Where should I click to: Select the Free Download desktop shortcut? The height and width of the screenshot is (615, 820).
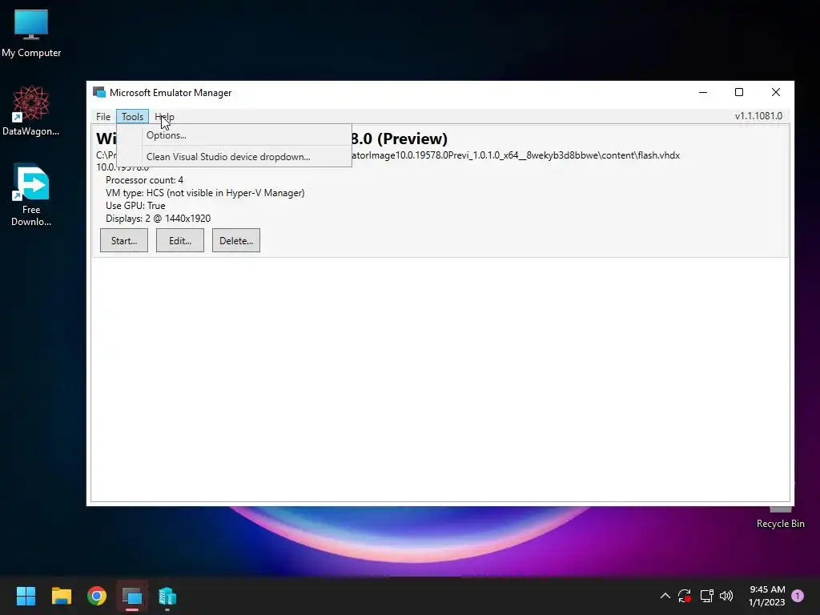(31, 195)
